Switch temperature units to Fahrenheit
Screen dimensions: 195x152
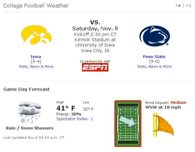(178, 6)
